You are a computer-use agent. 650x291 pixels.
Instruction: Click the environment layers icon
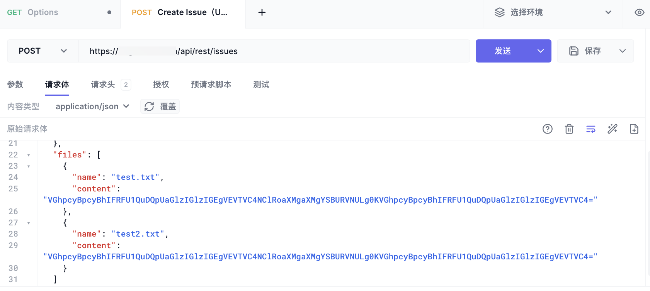[x=499, y=12]
